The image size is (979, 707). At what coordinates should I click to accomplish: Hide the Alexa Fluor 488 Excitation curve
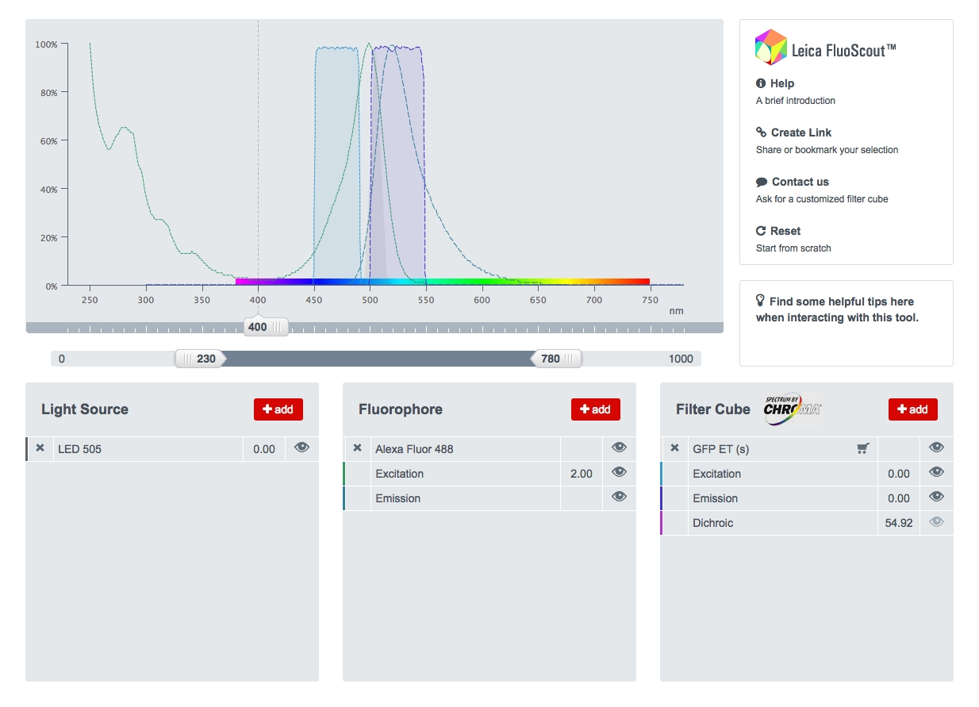619,473
